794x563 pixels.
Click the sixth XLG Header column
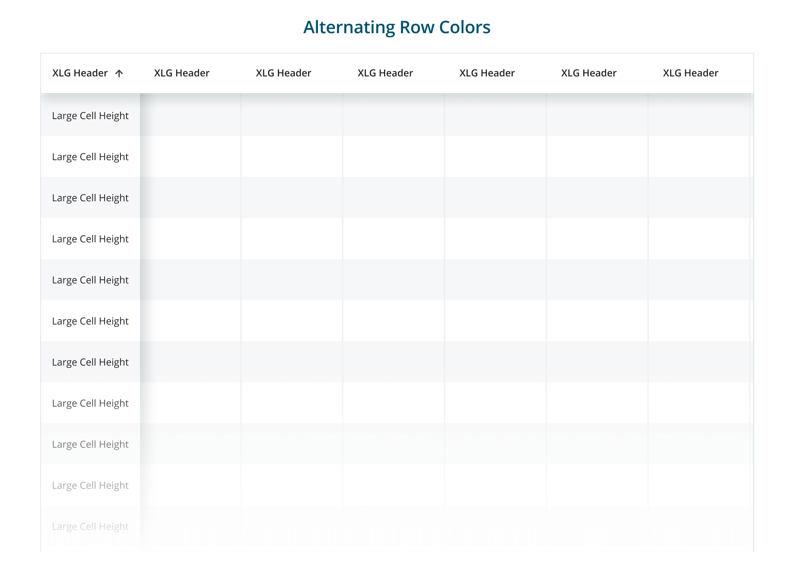tap(588, 73)
